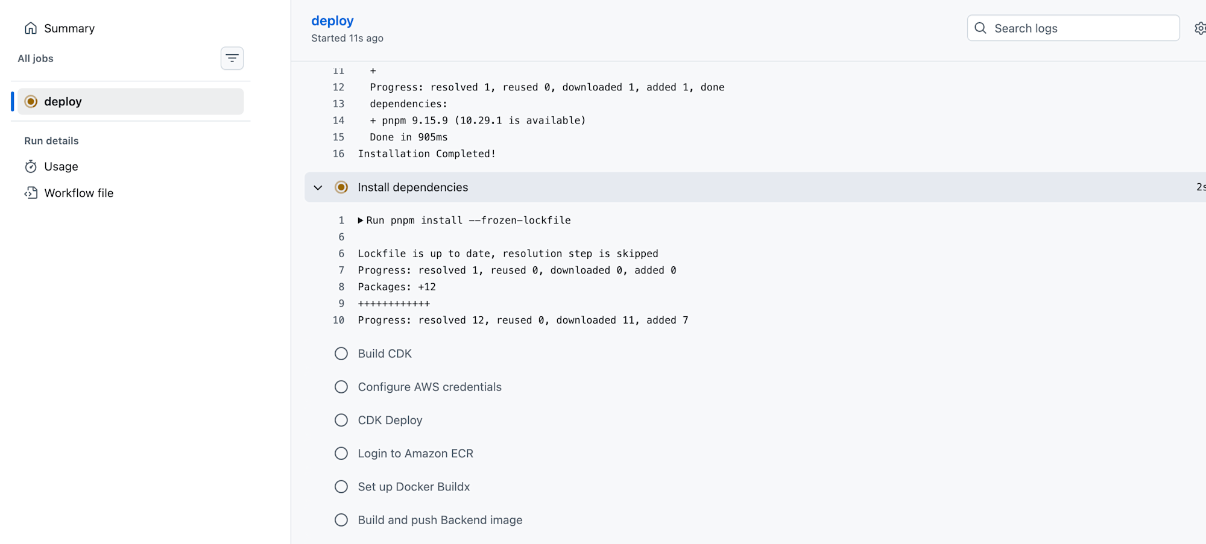Click the Usage stopwatch icon

[31, 167]
